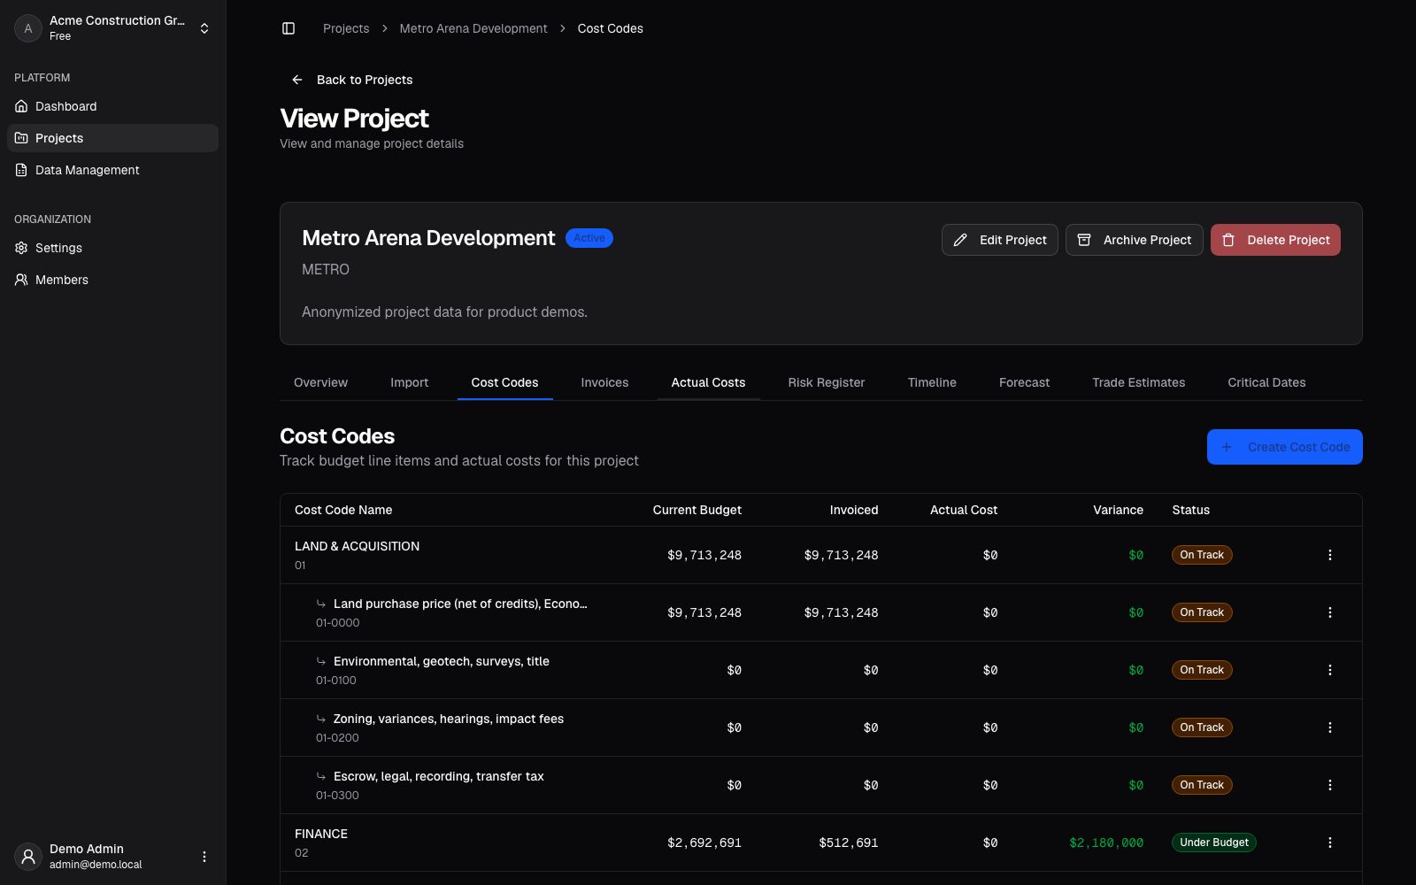
Task: Click the Archive Project button
Action: point(1134,240)
